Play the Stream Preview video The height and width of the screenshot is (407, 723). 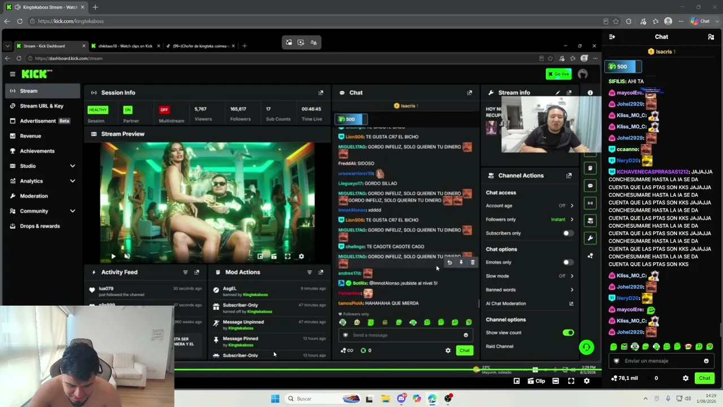click(113, 257)
